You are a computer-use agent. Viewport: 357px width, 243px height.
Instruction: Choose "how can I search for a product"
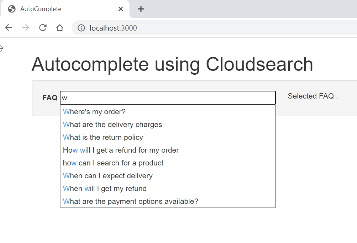point(113,163)
